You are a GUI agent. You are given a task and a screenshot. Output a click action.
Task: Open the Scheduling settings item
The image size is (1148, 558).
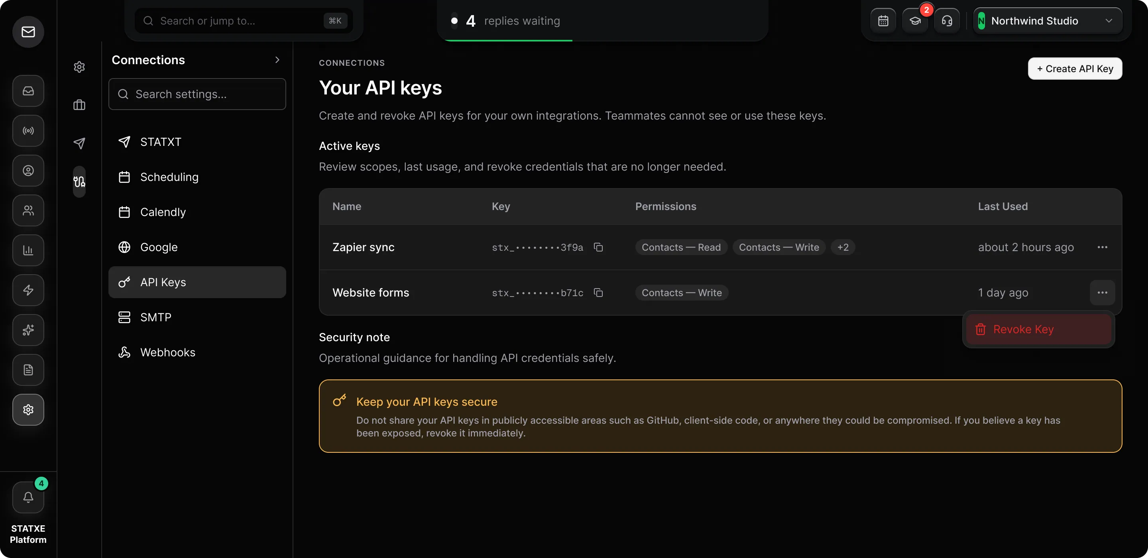coord(197,177)
